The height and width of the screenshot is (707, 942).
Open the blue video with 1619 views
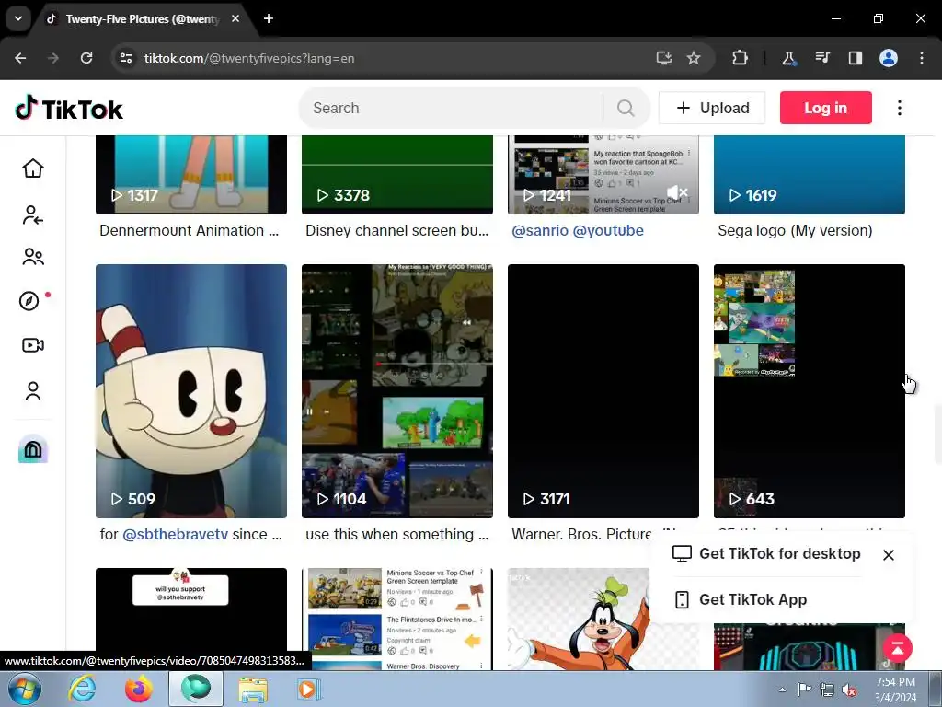coord(810,174)
